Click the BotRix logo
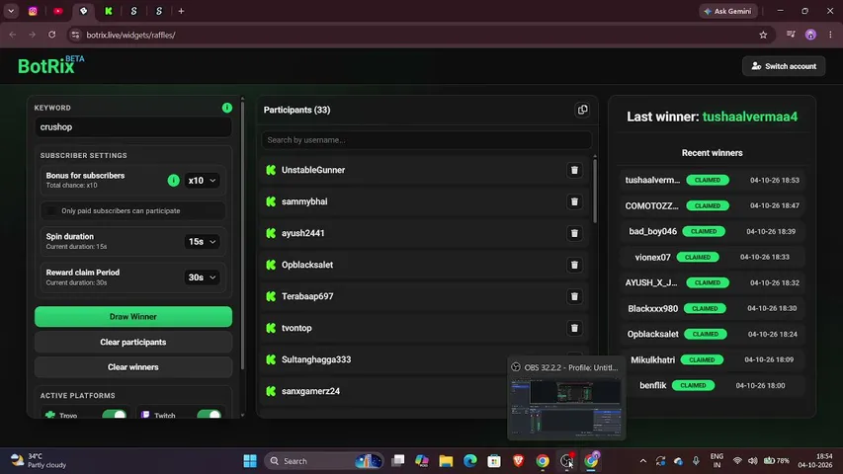Image resolution: width=843 pixels, height=474 pixels. [x=50, y=65]
